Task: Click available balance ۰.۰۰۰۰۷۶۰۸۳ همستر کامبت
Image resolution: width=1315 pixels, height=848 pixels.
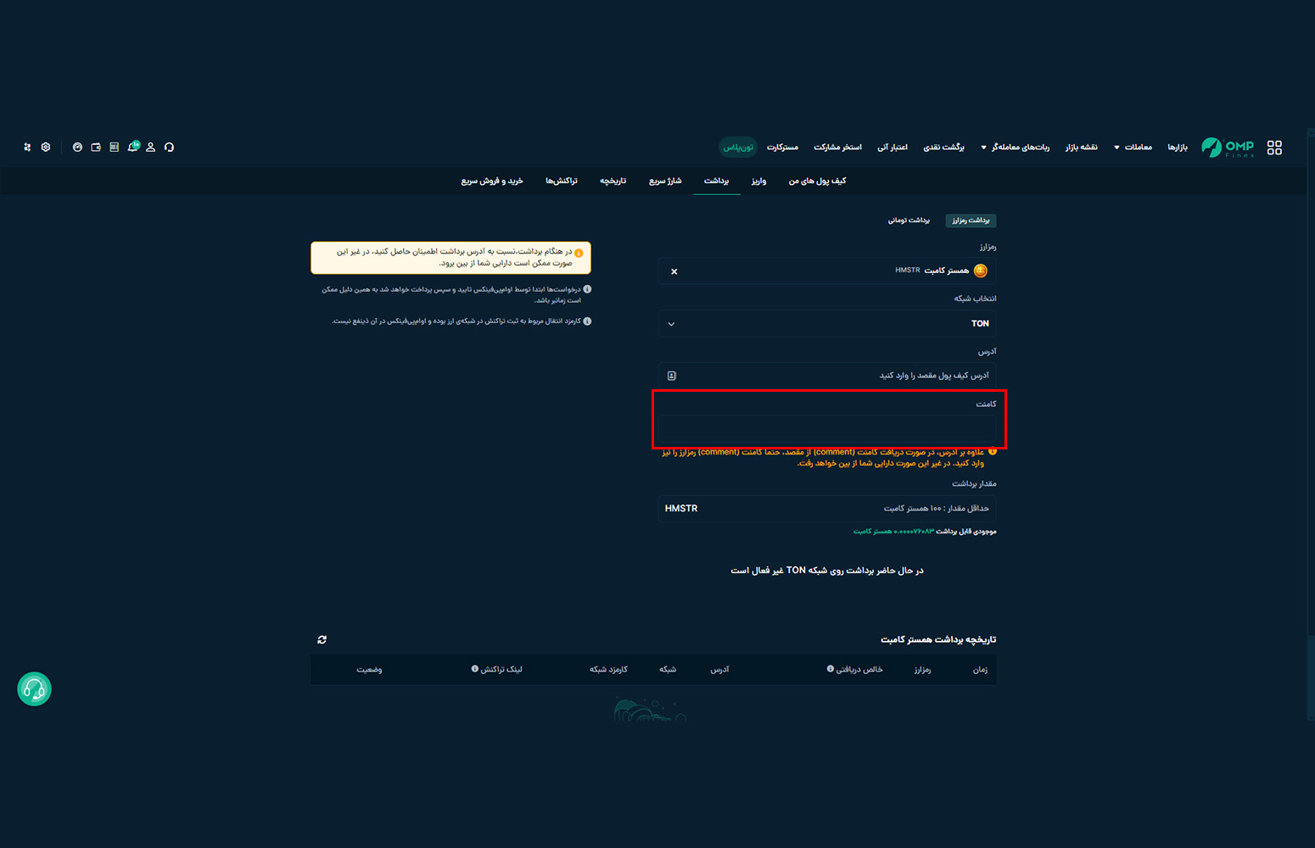Action: (x=893, y=532)
